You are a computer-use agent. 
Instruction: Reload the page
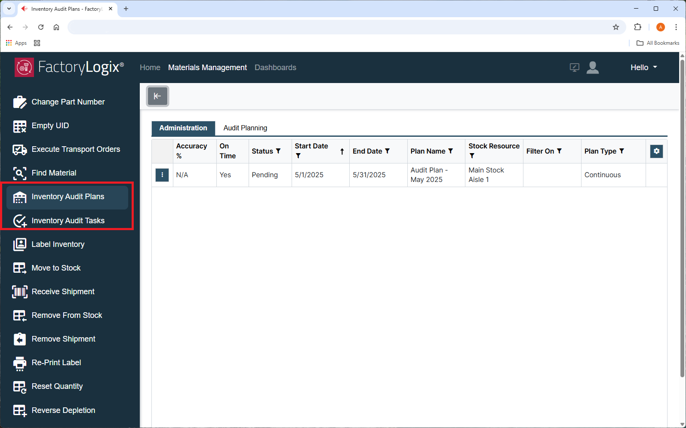(x=41, y=27)
